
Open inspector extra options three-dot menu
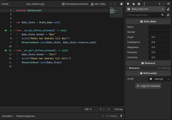(x=144, y=4)
